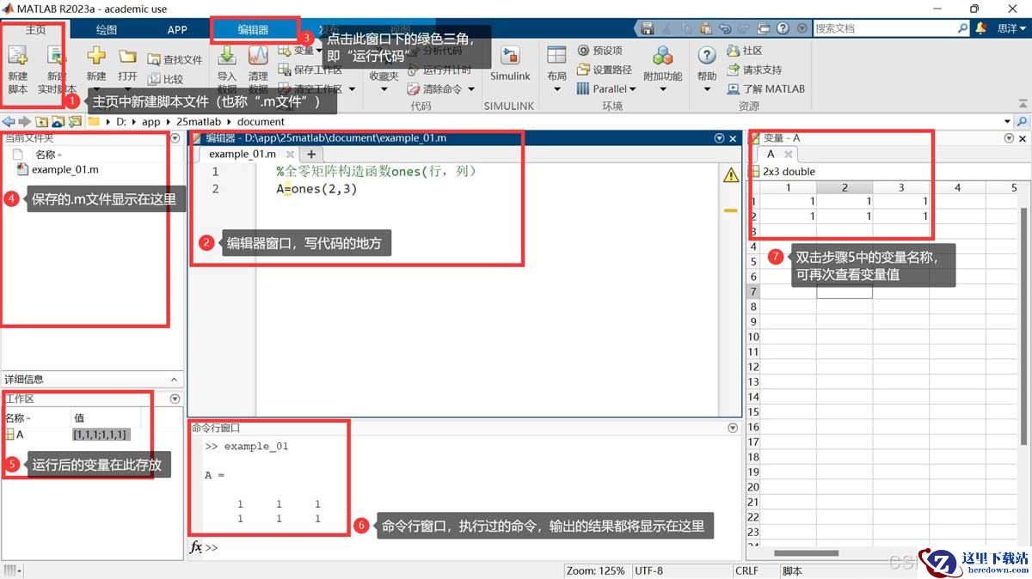Click the 布局 layout icon

tap(556, 56)
